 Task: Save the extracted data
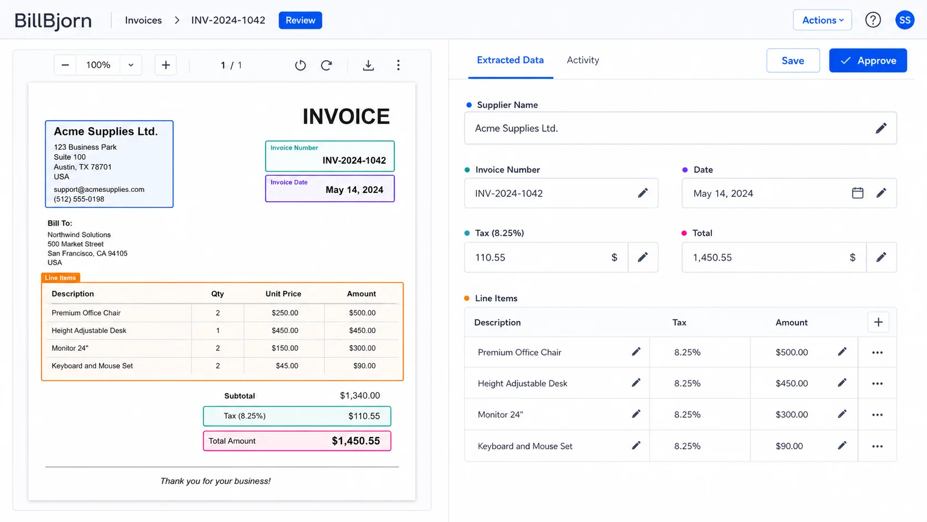coord(793,60)
